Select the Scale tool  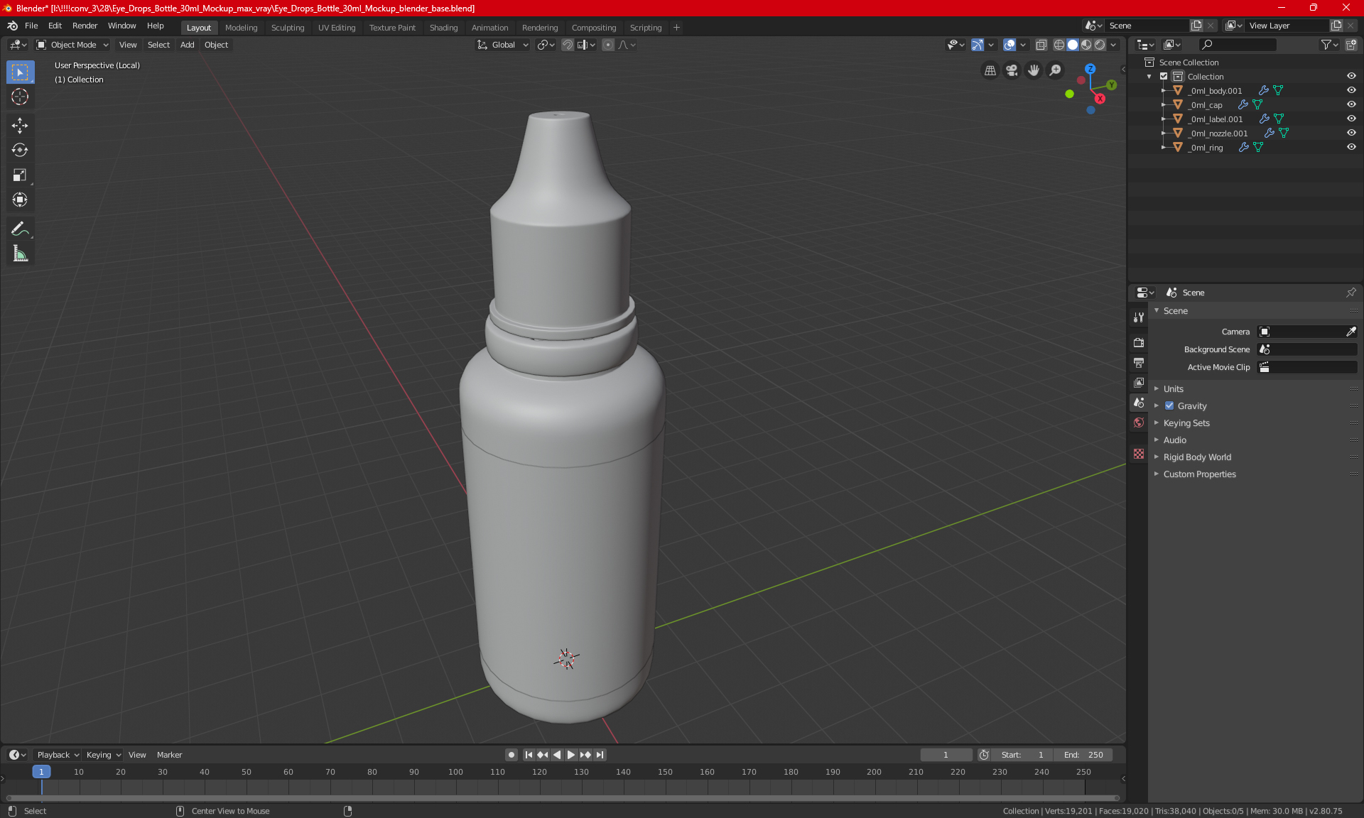[20, 175]
